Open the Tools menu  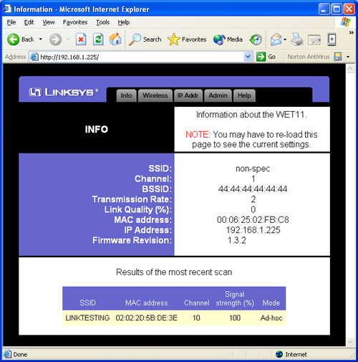pos(102,22)
